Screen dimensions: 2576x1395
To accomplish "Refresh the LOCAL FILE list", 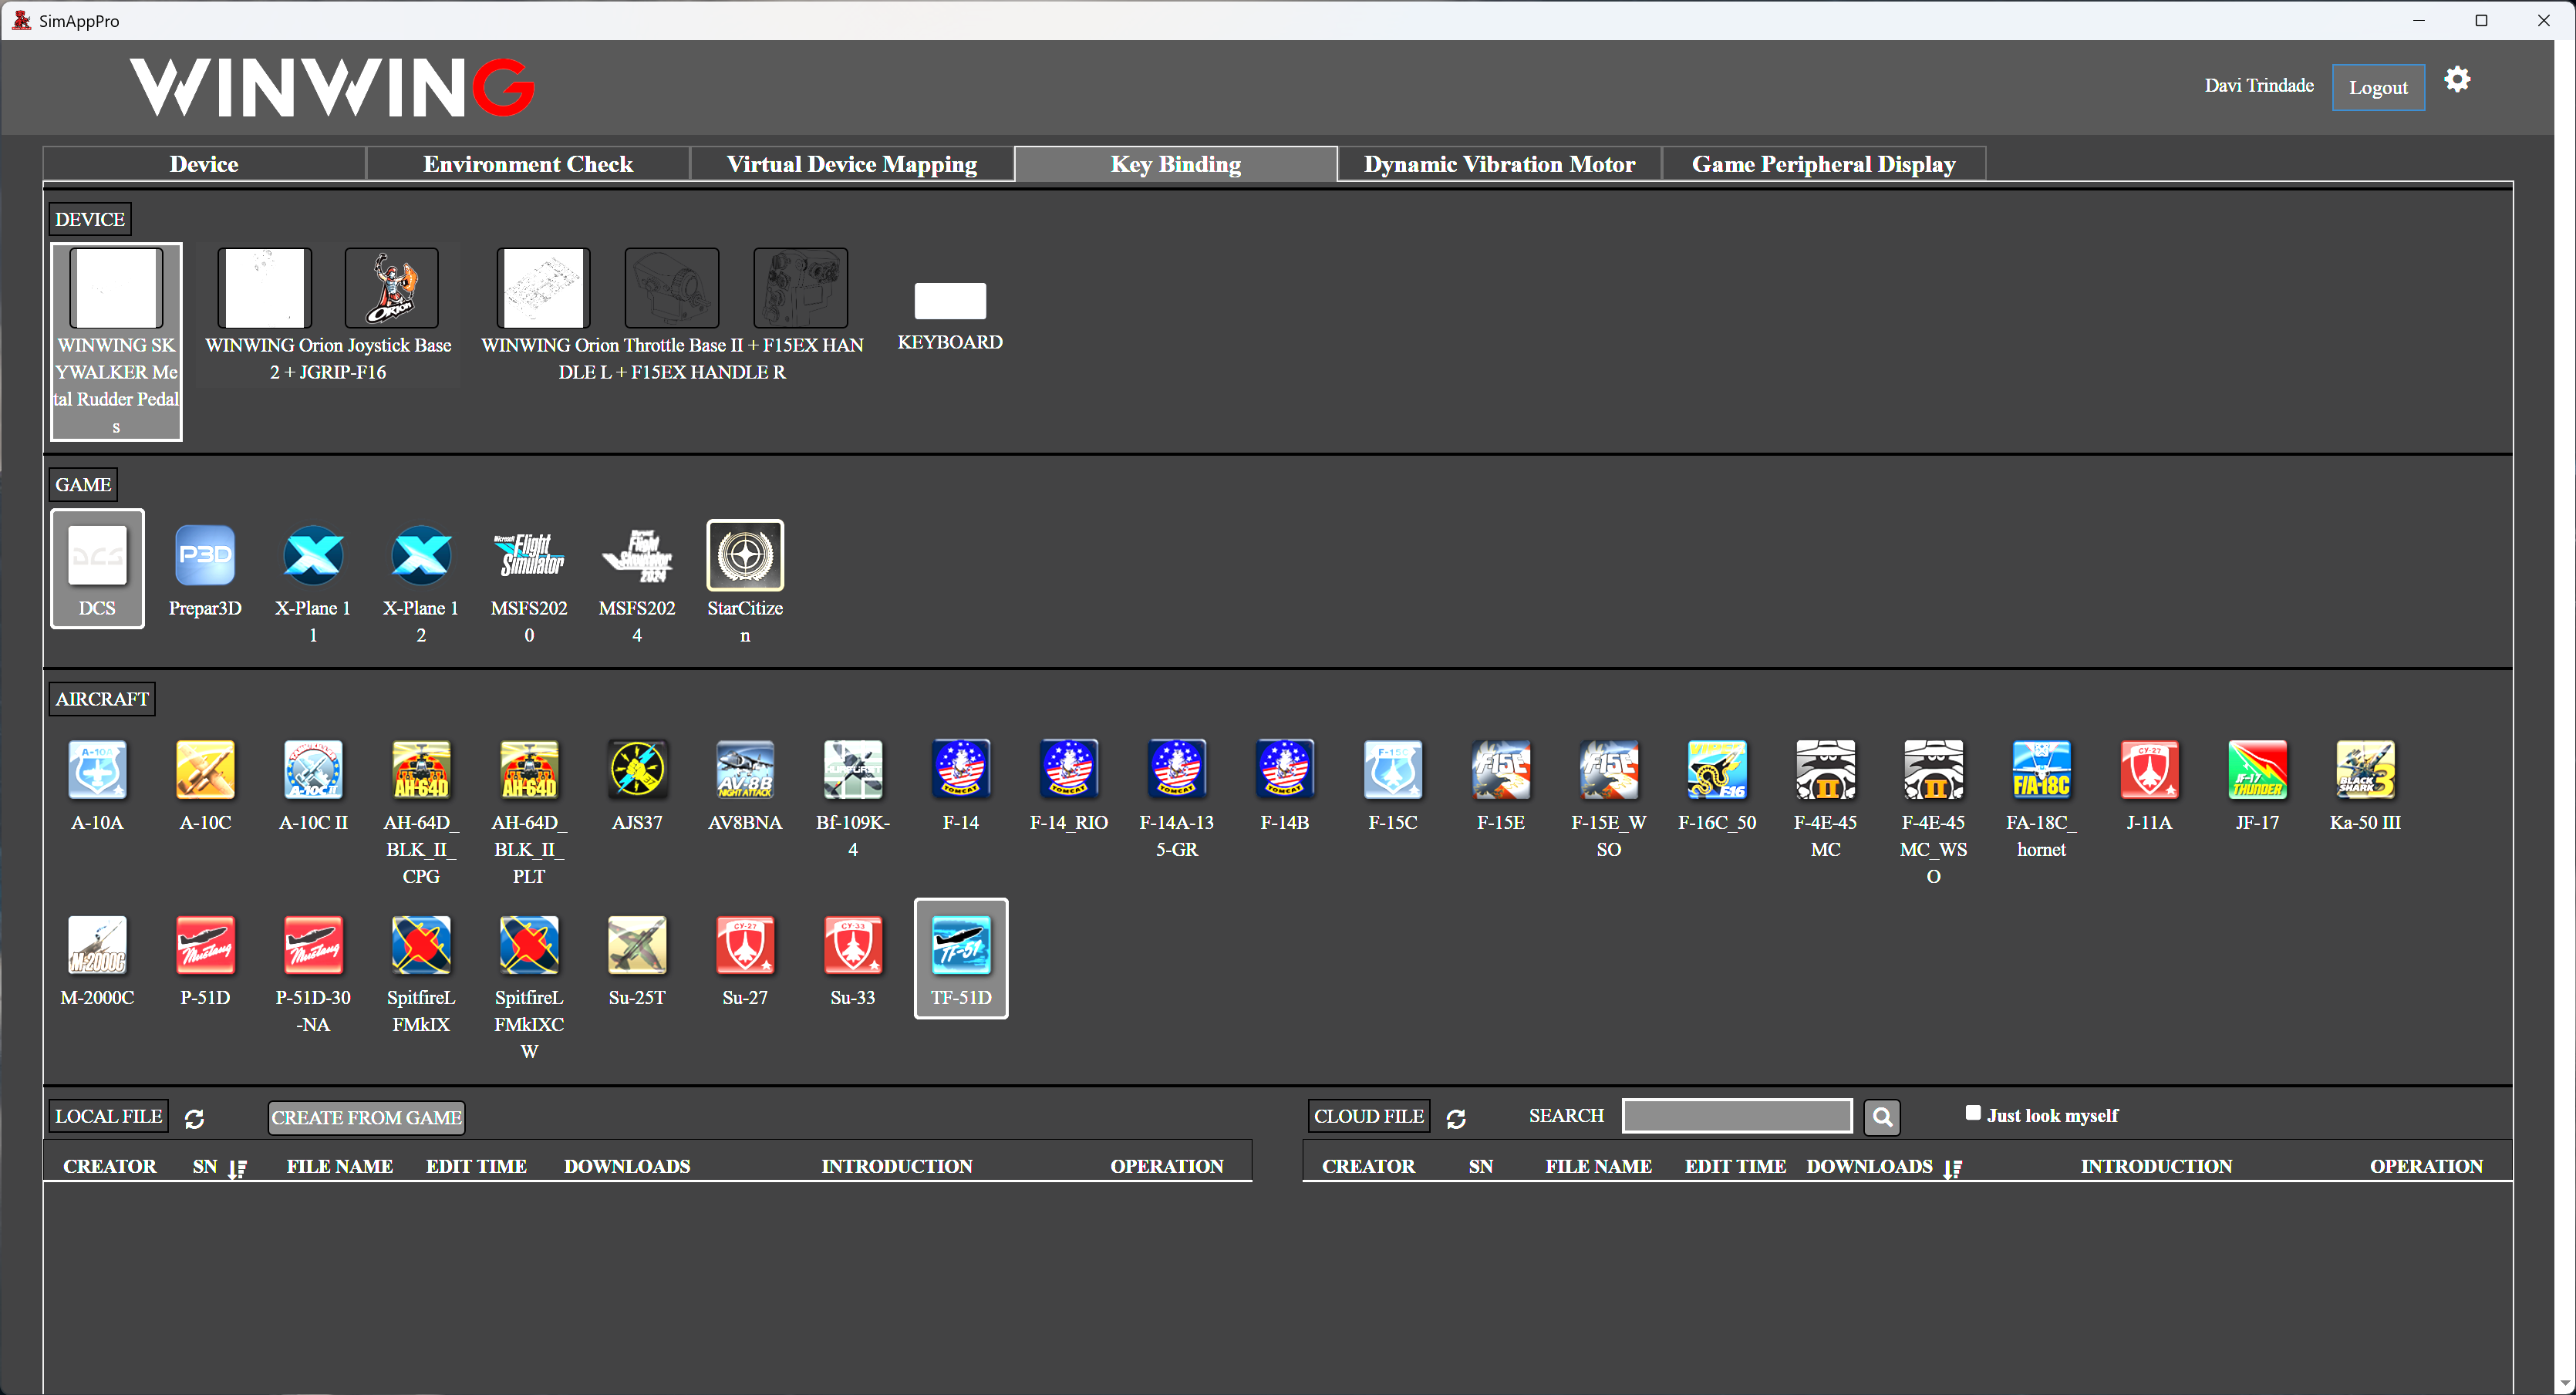I will tap(194, 1118).
